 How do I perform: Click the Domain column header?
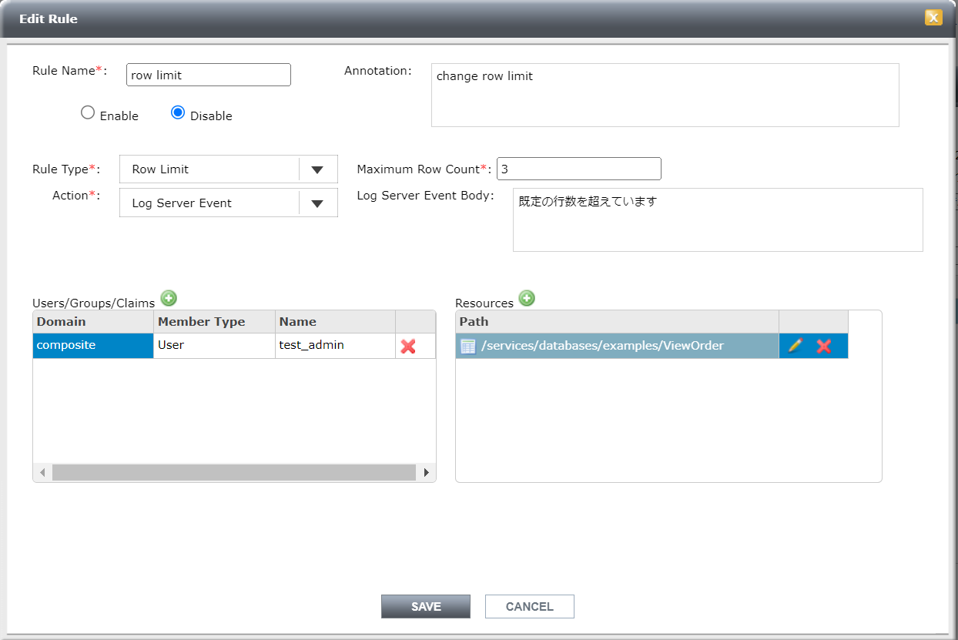coord(93,322)
